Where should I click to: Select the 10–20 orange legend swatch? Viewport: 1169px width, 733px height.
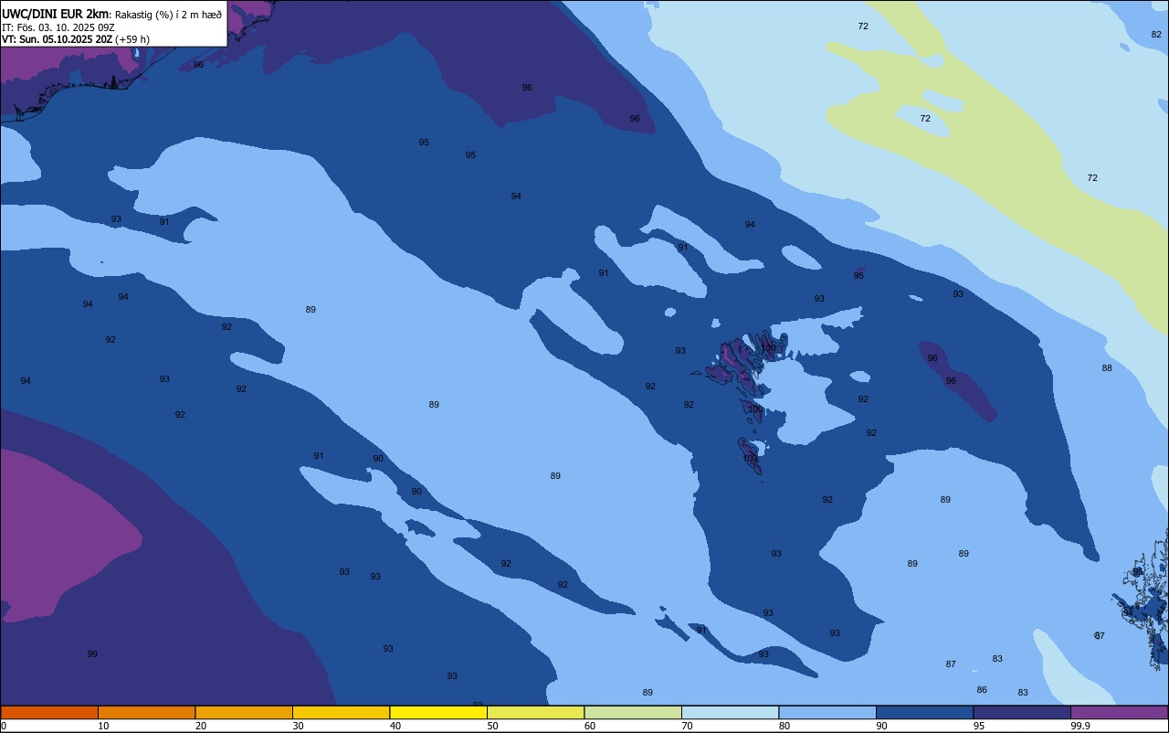coord(146,712)
